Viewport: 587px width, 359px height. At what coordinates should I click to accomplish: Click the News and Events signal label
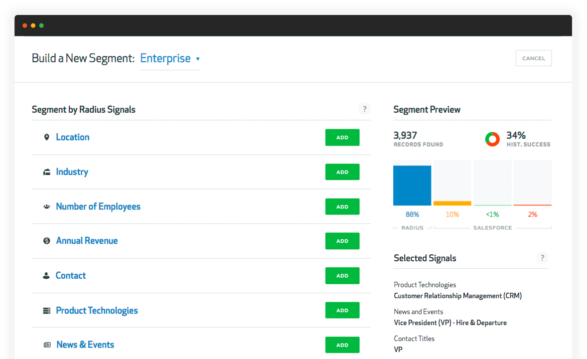(x=418, y=312)
